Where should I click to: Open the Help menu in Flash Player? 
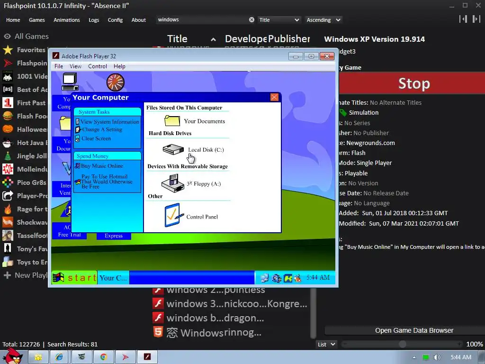tap(119, 66)
